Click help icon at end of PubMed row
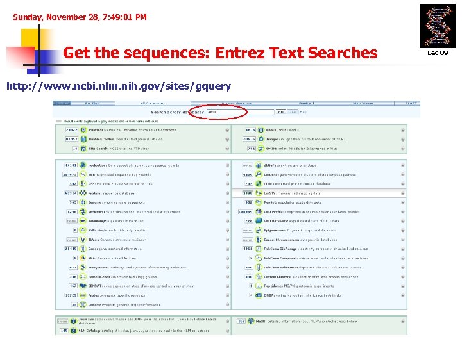Screen dimensions: 462x346 [x=227, y=130]
